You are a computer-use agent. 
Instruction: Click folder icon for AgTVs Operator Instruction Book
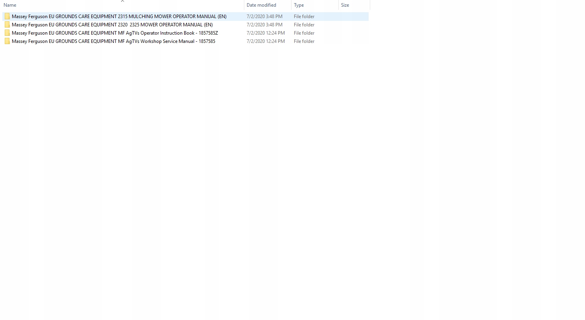click(x=7, y=33)
